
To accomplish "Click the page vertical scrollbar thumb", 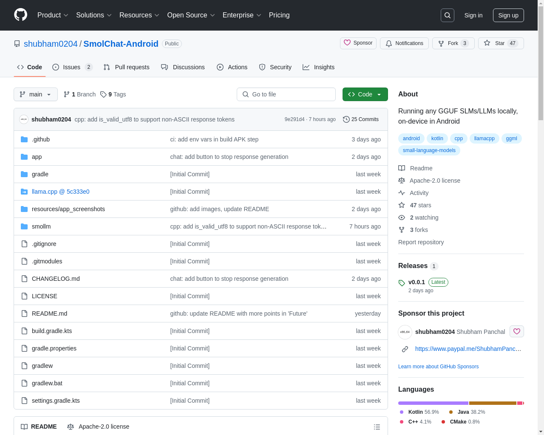I will click(541, 64).
